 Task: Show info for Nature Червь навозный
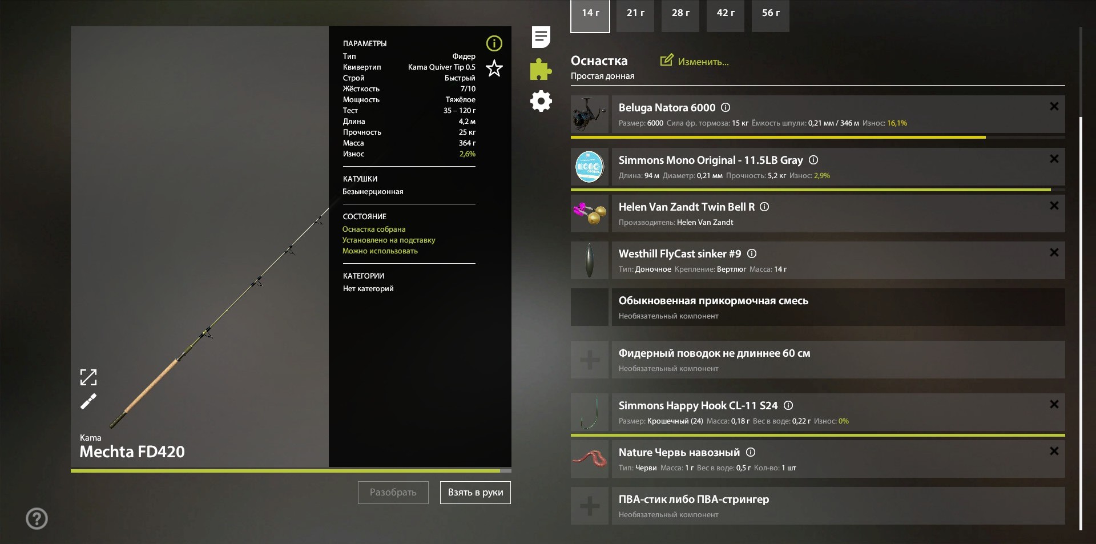(751, 452)
